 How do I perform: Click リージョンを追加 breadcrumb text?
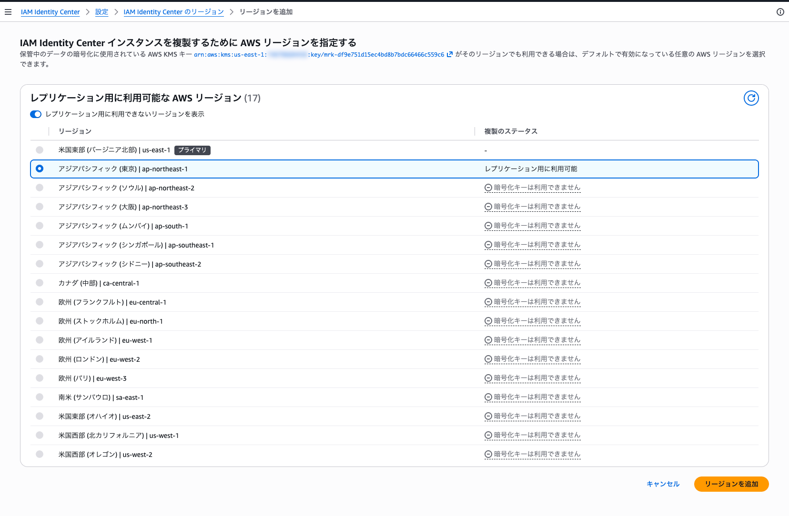click(x=266, y=12)
